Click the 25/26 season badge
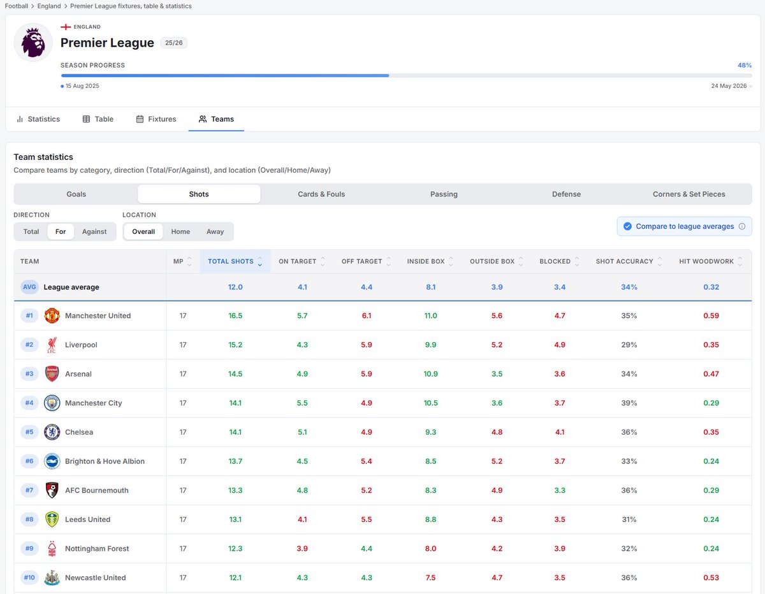765x594 pixels. 173,43
